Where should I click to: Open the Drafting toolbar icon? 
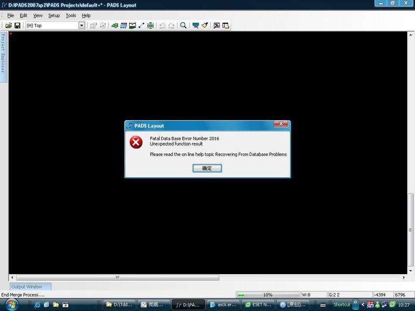(115, 25)
